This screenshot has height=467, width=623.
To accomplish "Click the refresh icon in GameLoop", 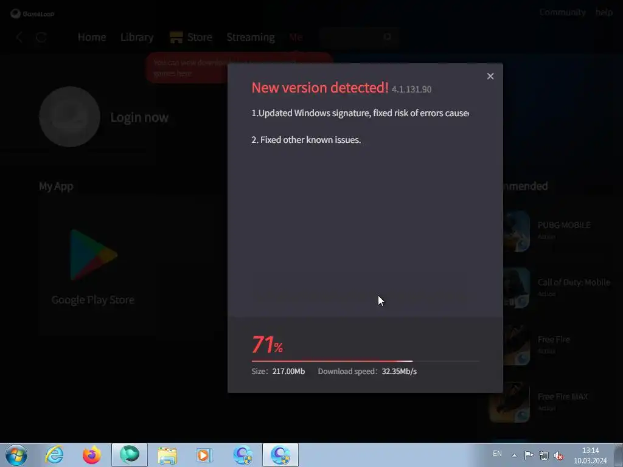I will point(41,37).
